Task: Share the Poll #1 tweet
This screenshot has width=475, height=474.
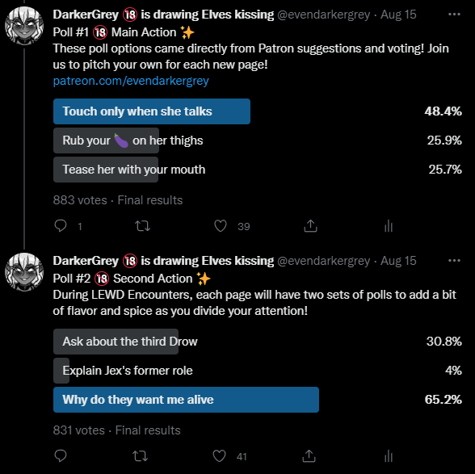Action: click(x=310, y=226)
